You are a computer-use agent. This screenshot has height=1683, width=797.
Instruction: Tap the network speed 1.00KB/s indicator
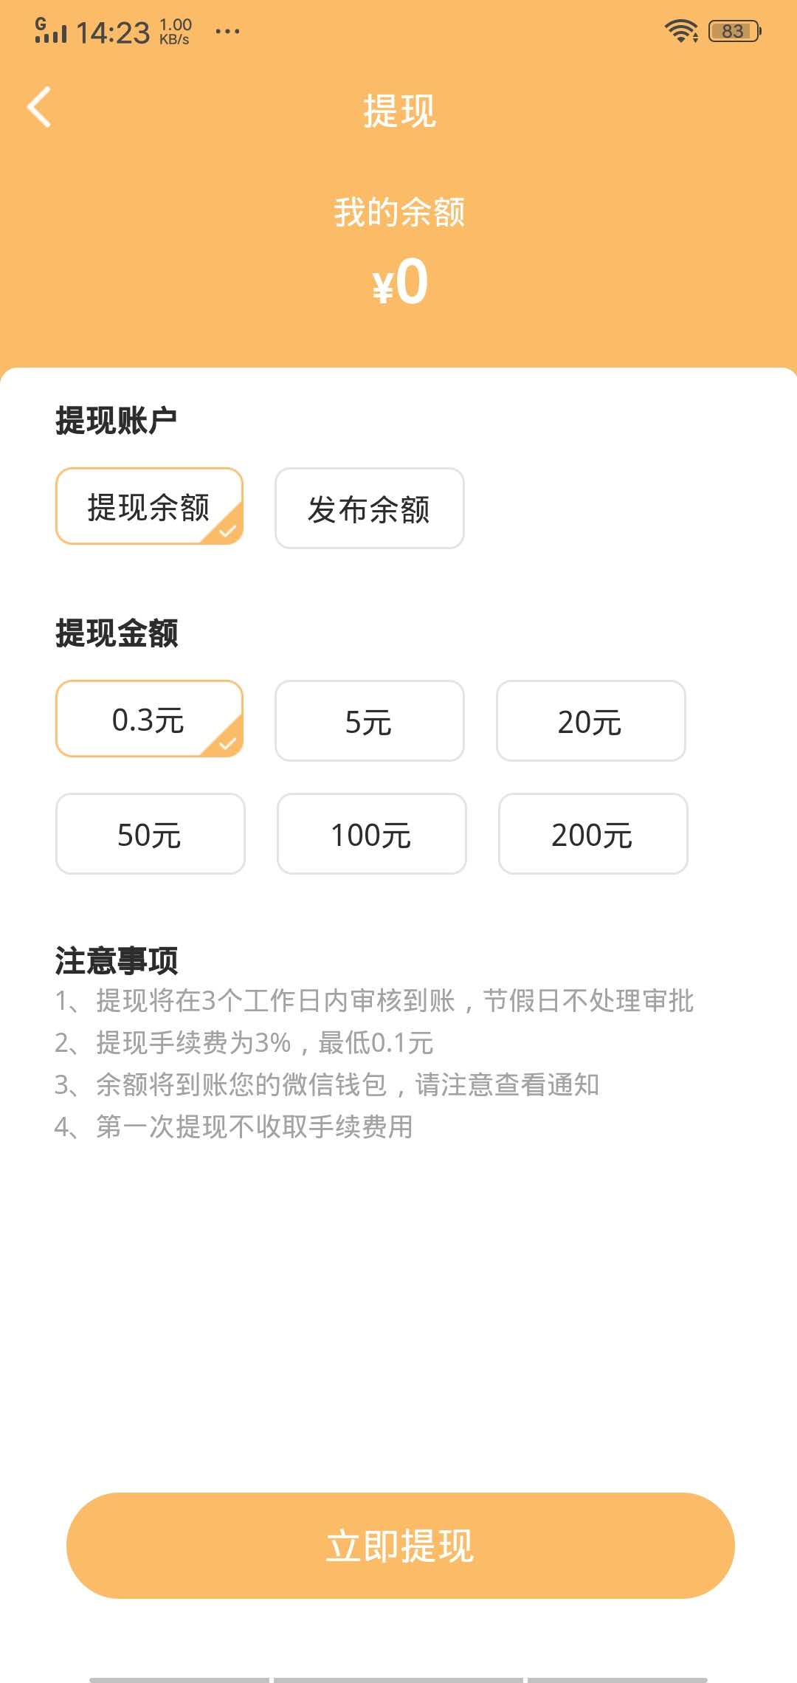pos(175,31)
